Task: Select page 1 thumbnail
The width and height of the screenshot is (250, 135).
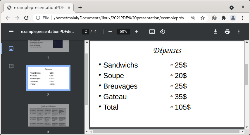Action: point(48,46)
